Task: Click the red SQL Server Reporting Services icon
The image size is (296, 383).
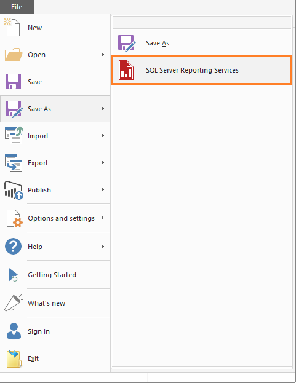Action: pyautogui.click(x=126, y=70)
